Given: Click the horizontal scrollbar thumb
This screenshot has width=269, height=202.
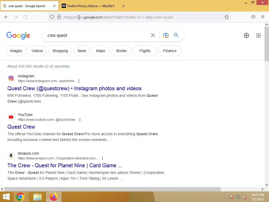Looking at the screenshot, I should (x=112, y=189).
